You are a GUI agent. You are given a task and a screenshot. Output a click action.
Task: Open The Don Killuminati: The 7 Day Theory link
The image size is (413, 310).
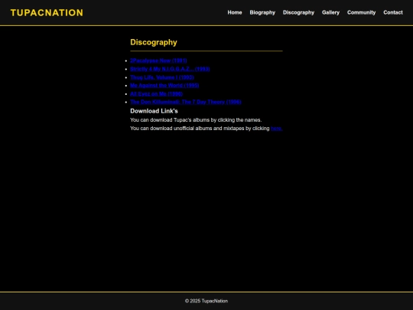(186, 102)
